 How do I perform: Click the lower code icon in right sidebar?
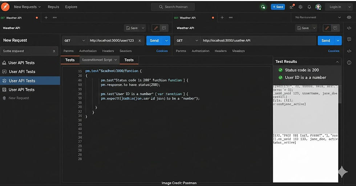(349, 51)
